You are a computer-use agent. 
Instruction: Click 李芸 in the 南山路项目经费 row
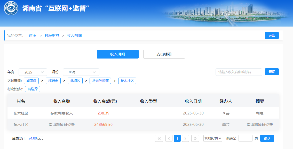(x=226, y=125)
